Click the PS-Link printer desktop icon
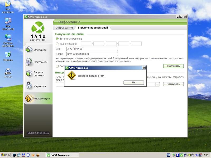 tap(8, 72)
